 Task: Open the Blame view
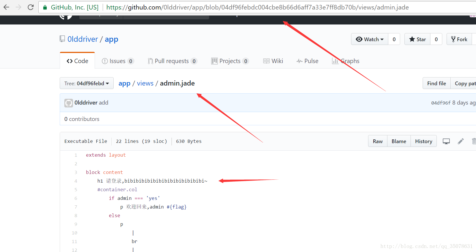399,141
